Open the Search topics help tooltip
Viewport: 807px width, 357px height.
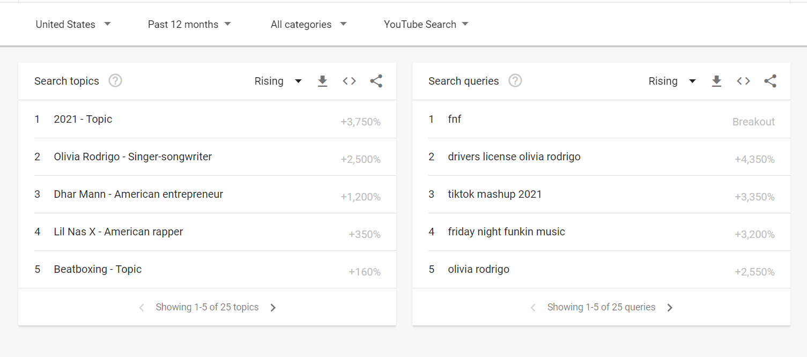tap(115, 80)
